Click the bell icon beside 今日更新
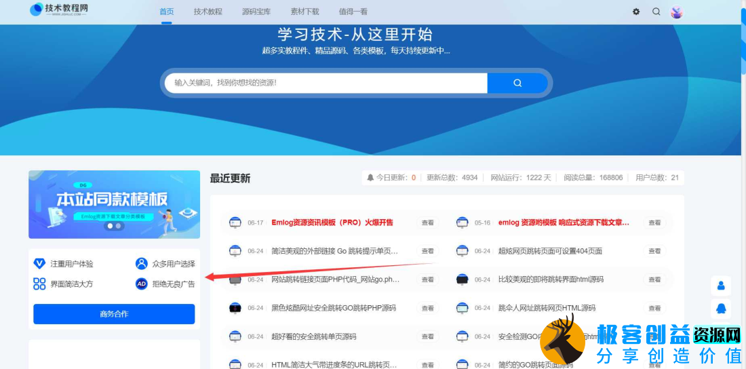Screen dimensions: 746x369 pyautogui.click(x=370, y=178)
